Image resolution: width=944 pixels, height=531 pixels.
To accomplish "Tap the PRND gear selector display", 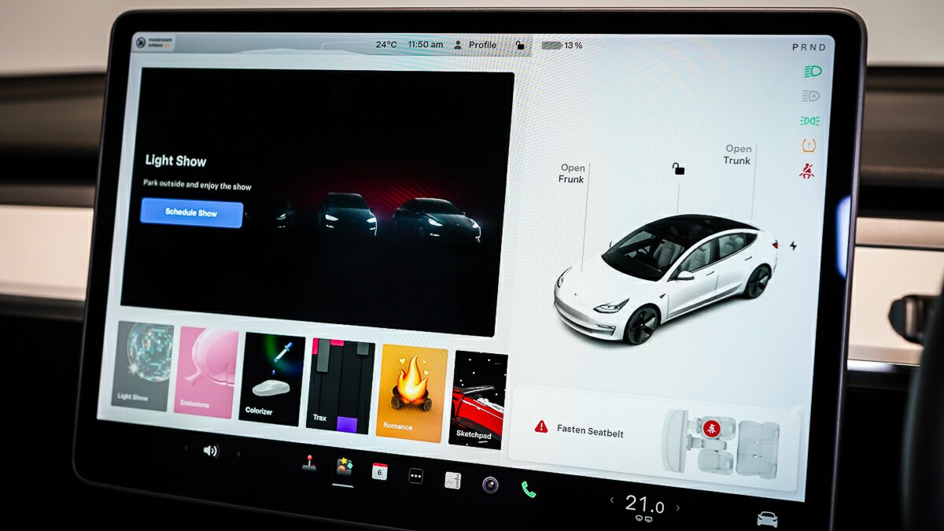I will [809, 47].
